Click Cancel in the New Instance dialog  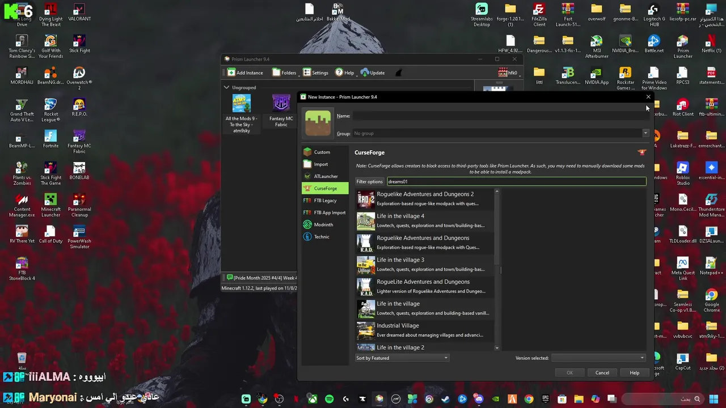click(602, 373)
